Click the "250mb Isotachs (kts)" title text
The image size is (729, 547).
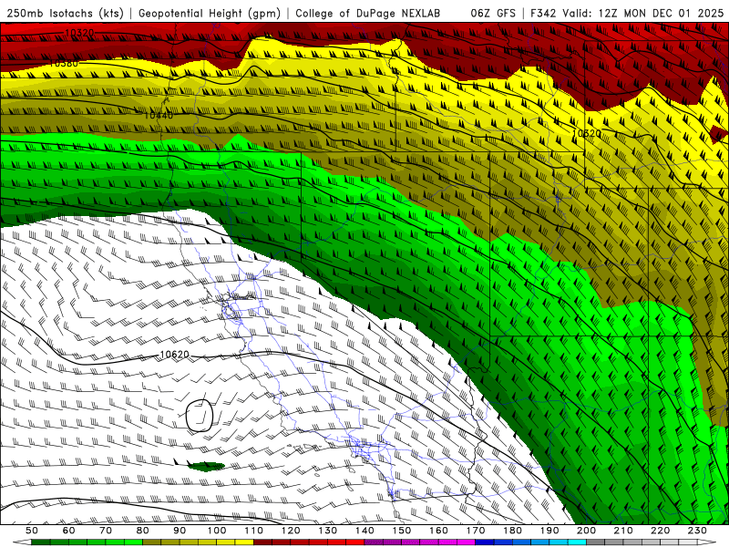pos(65,13)
